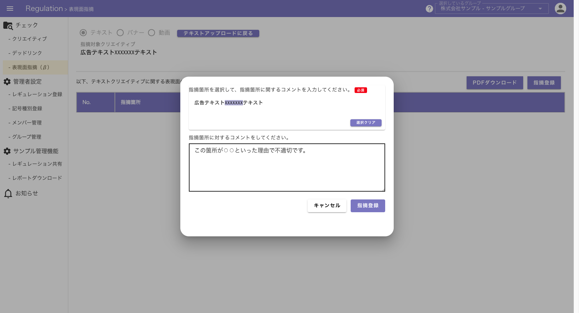Select the バナー radio button
Image resolution: width=579 pixels, height=313 pixels.
click(120, 33)
